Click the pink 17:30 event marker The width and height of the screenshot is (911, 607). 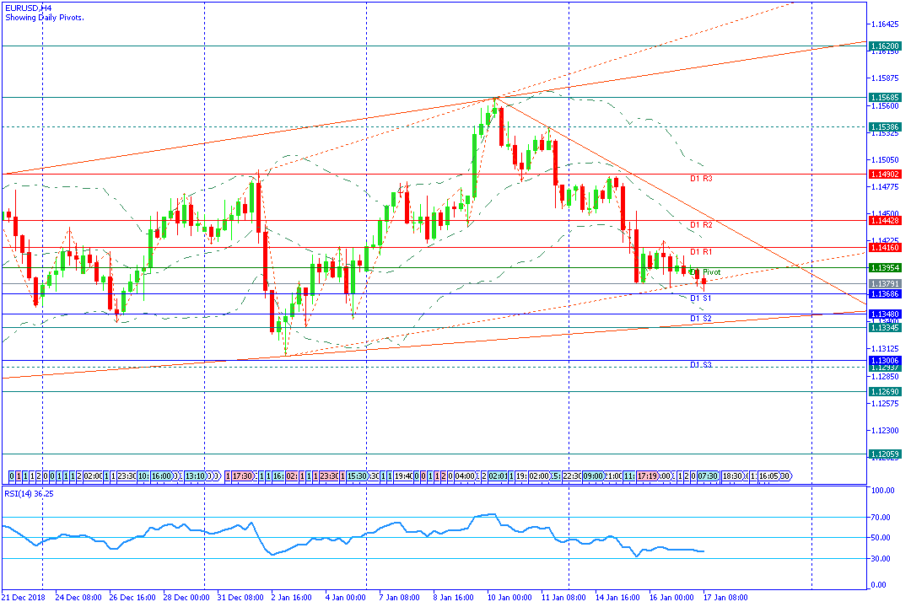tap(242, 476)
